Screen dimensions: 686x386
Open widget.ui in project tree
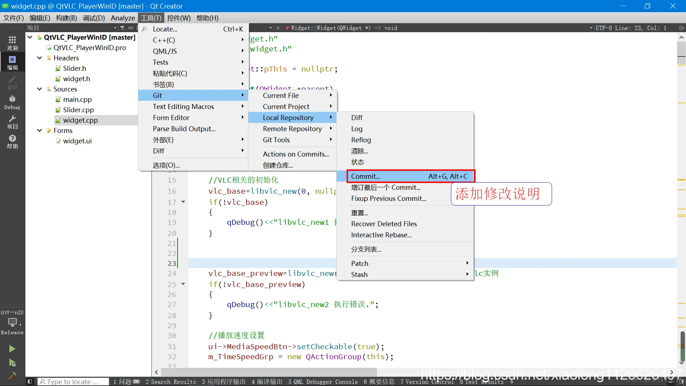[77, 141]
